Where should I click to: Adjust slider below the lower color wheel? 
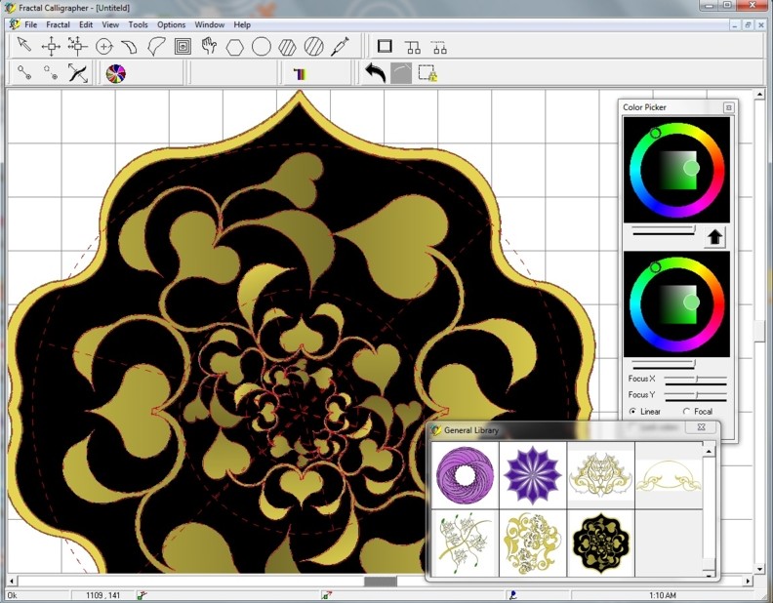pyautogui.click(x=664, y=364)
